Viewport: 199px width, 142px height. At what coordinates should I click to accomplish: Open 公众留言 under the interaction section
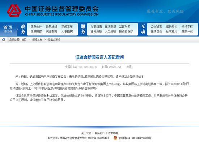(x=156, y=27)
